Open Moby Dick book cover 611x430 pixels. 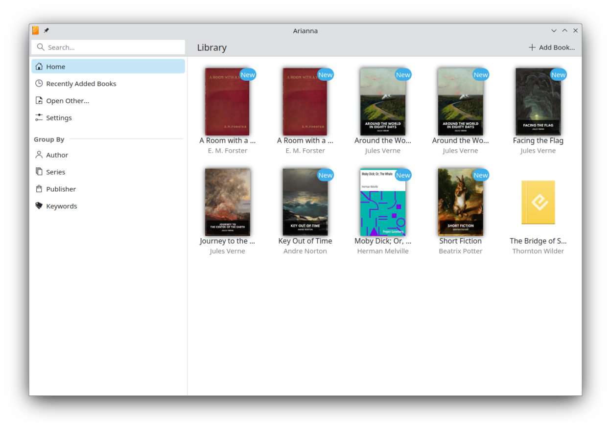[x=383, y=202]
